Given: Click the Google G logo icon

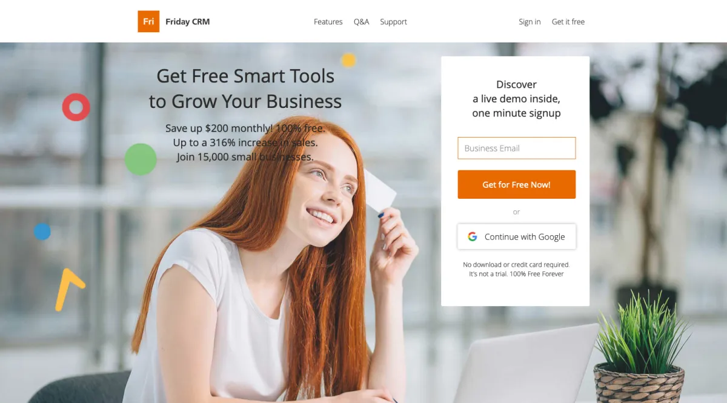Looking at the screenshot, I should [x=473, y=237].
